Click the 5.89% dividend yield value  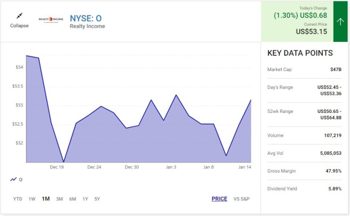tap(335, 189)
